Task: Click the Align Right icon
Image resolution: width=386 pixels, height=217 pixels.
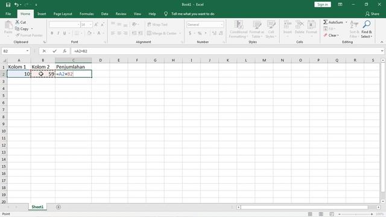Action: coord(125,33)
